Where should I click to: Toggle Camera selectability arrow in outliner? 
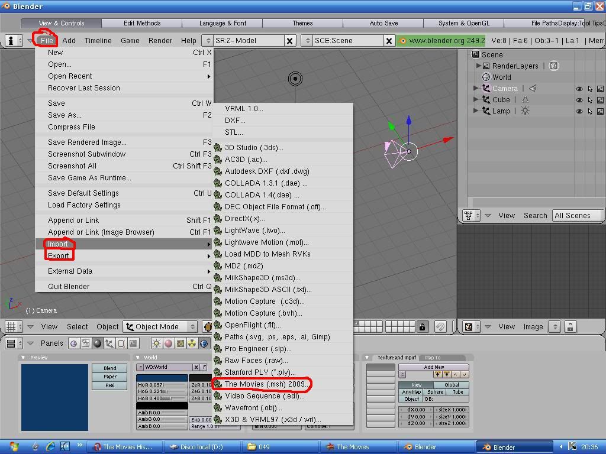(x=590, y=89)
